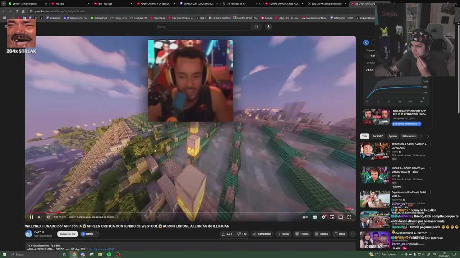Show more filter chips with right arrow
460x258 pixels.
pos(428,136)
